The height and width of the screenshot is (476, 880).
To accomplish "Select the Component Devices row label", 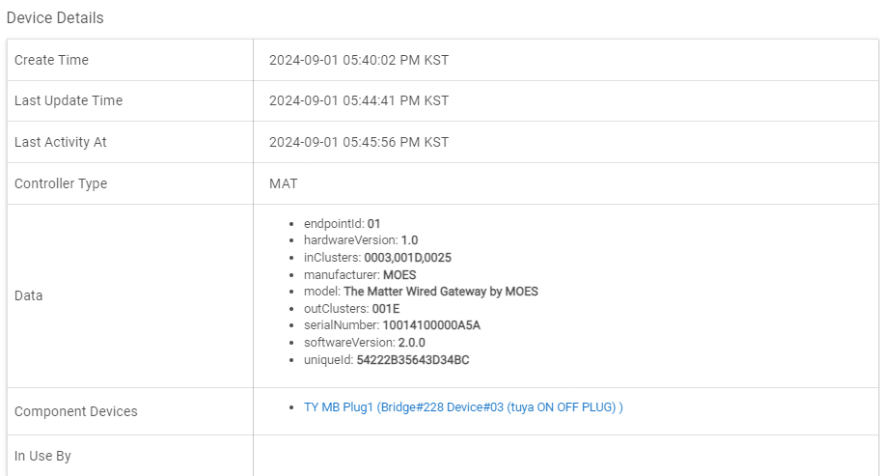I will [76, 411].
